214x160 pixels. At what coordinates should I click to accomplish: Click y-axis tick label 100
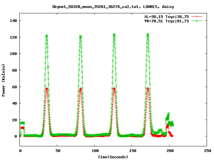13,54
